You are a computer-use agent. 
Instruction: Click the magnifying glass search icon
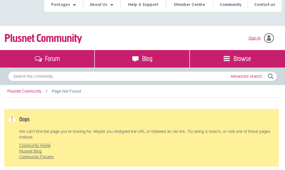(270, 76)
